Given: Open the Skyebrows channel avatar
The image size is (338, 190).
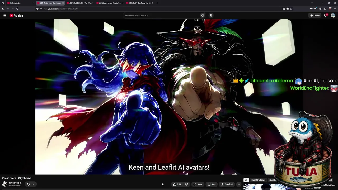Looking at the screenshot, I should [5, 184].
